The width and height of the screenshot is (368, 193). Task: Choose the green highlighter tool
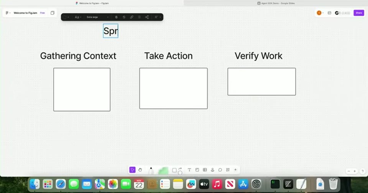[163, 171]
